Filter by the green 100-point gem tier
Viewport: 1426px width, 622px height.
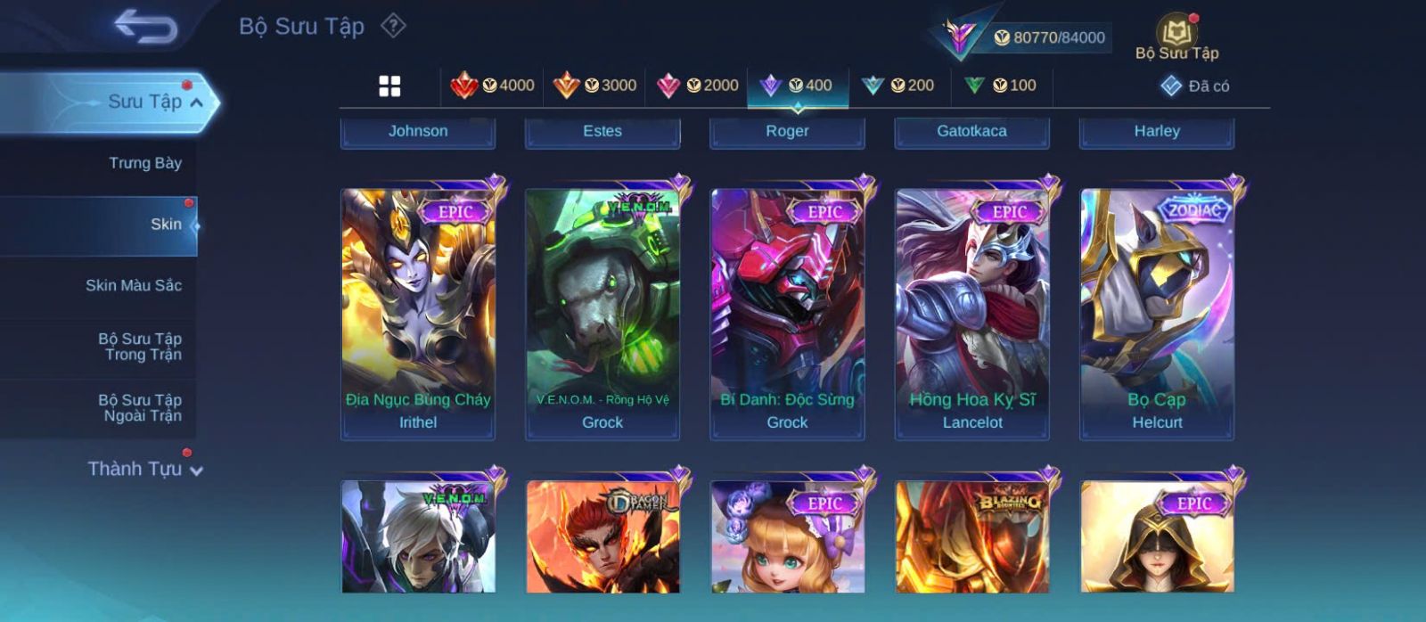1000,86
